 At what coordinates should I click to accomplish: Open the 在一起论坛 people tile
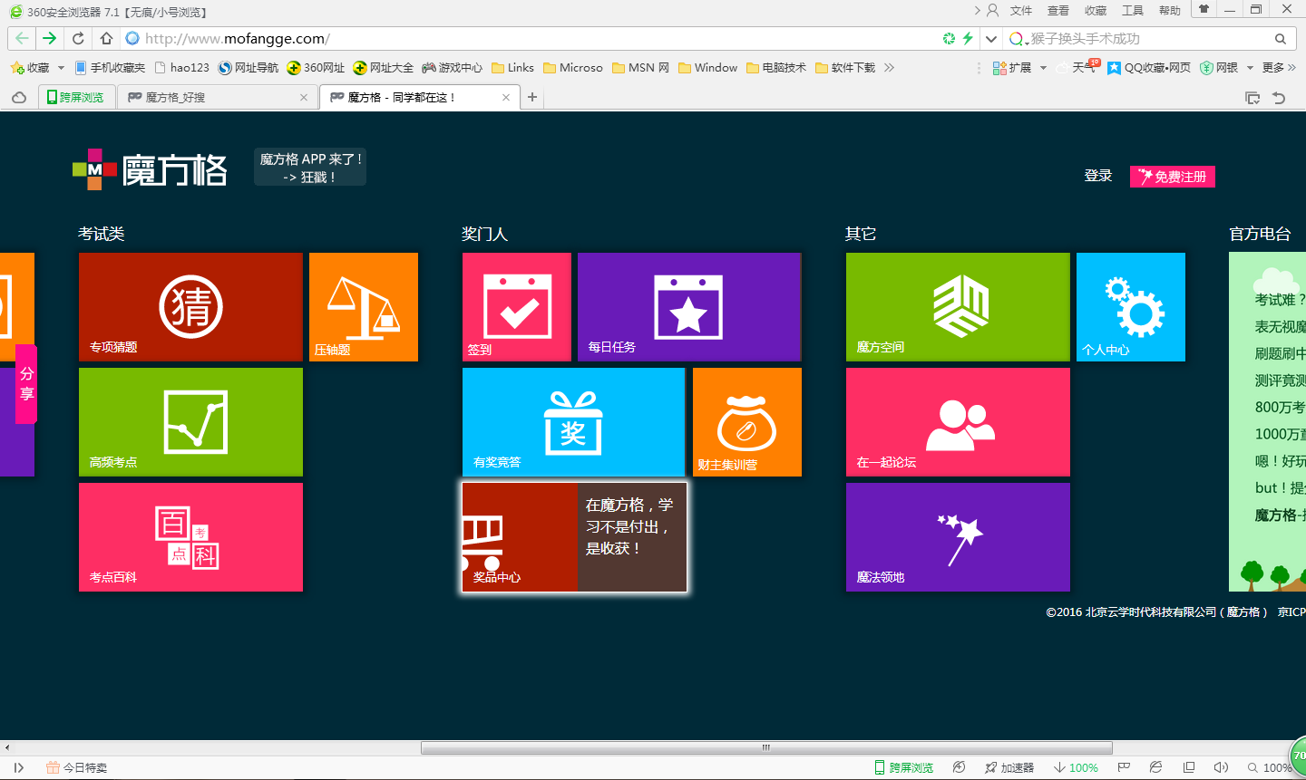[x=958, y=422]
